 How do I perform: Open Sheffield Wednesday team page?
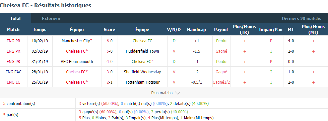coord(142,72)
